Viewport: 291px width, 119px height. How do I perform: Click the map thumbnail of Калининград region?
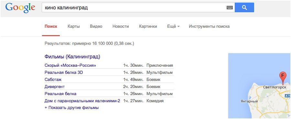(x=259, y=86)
